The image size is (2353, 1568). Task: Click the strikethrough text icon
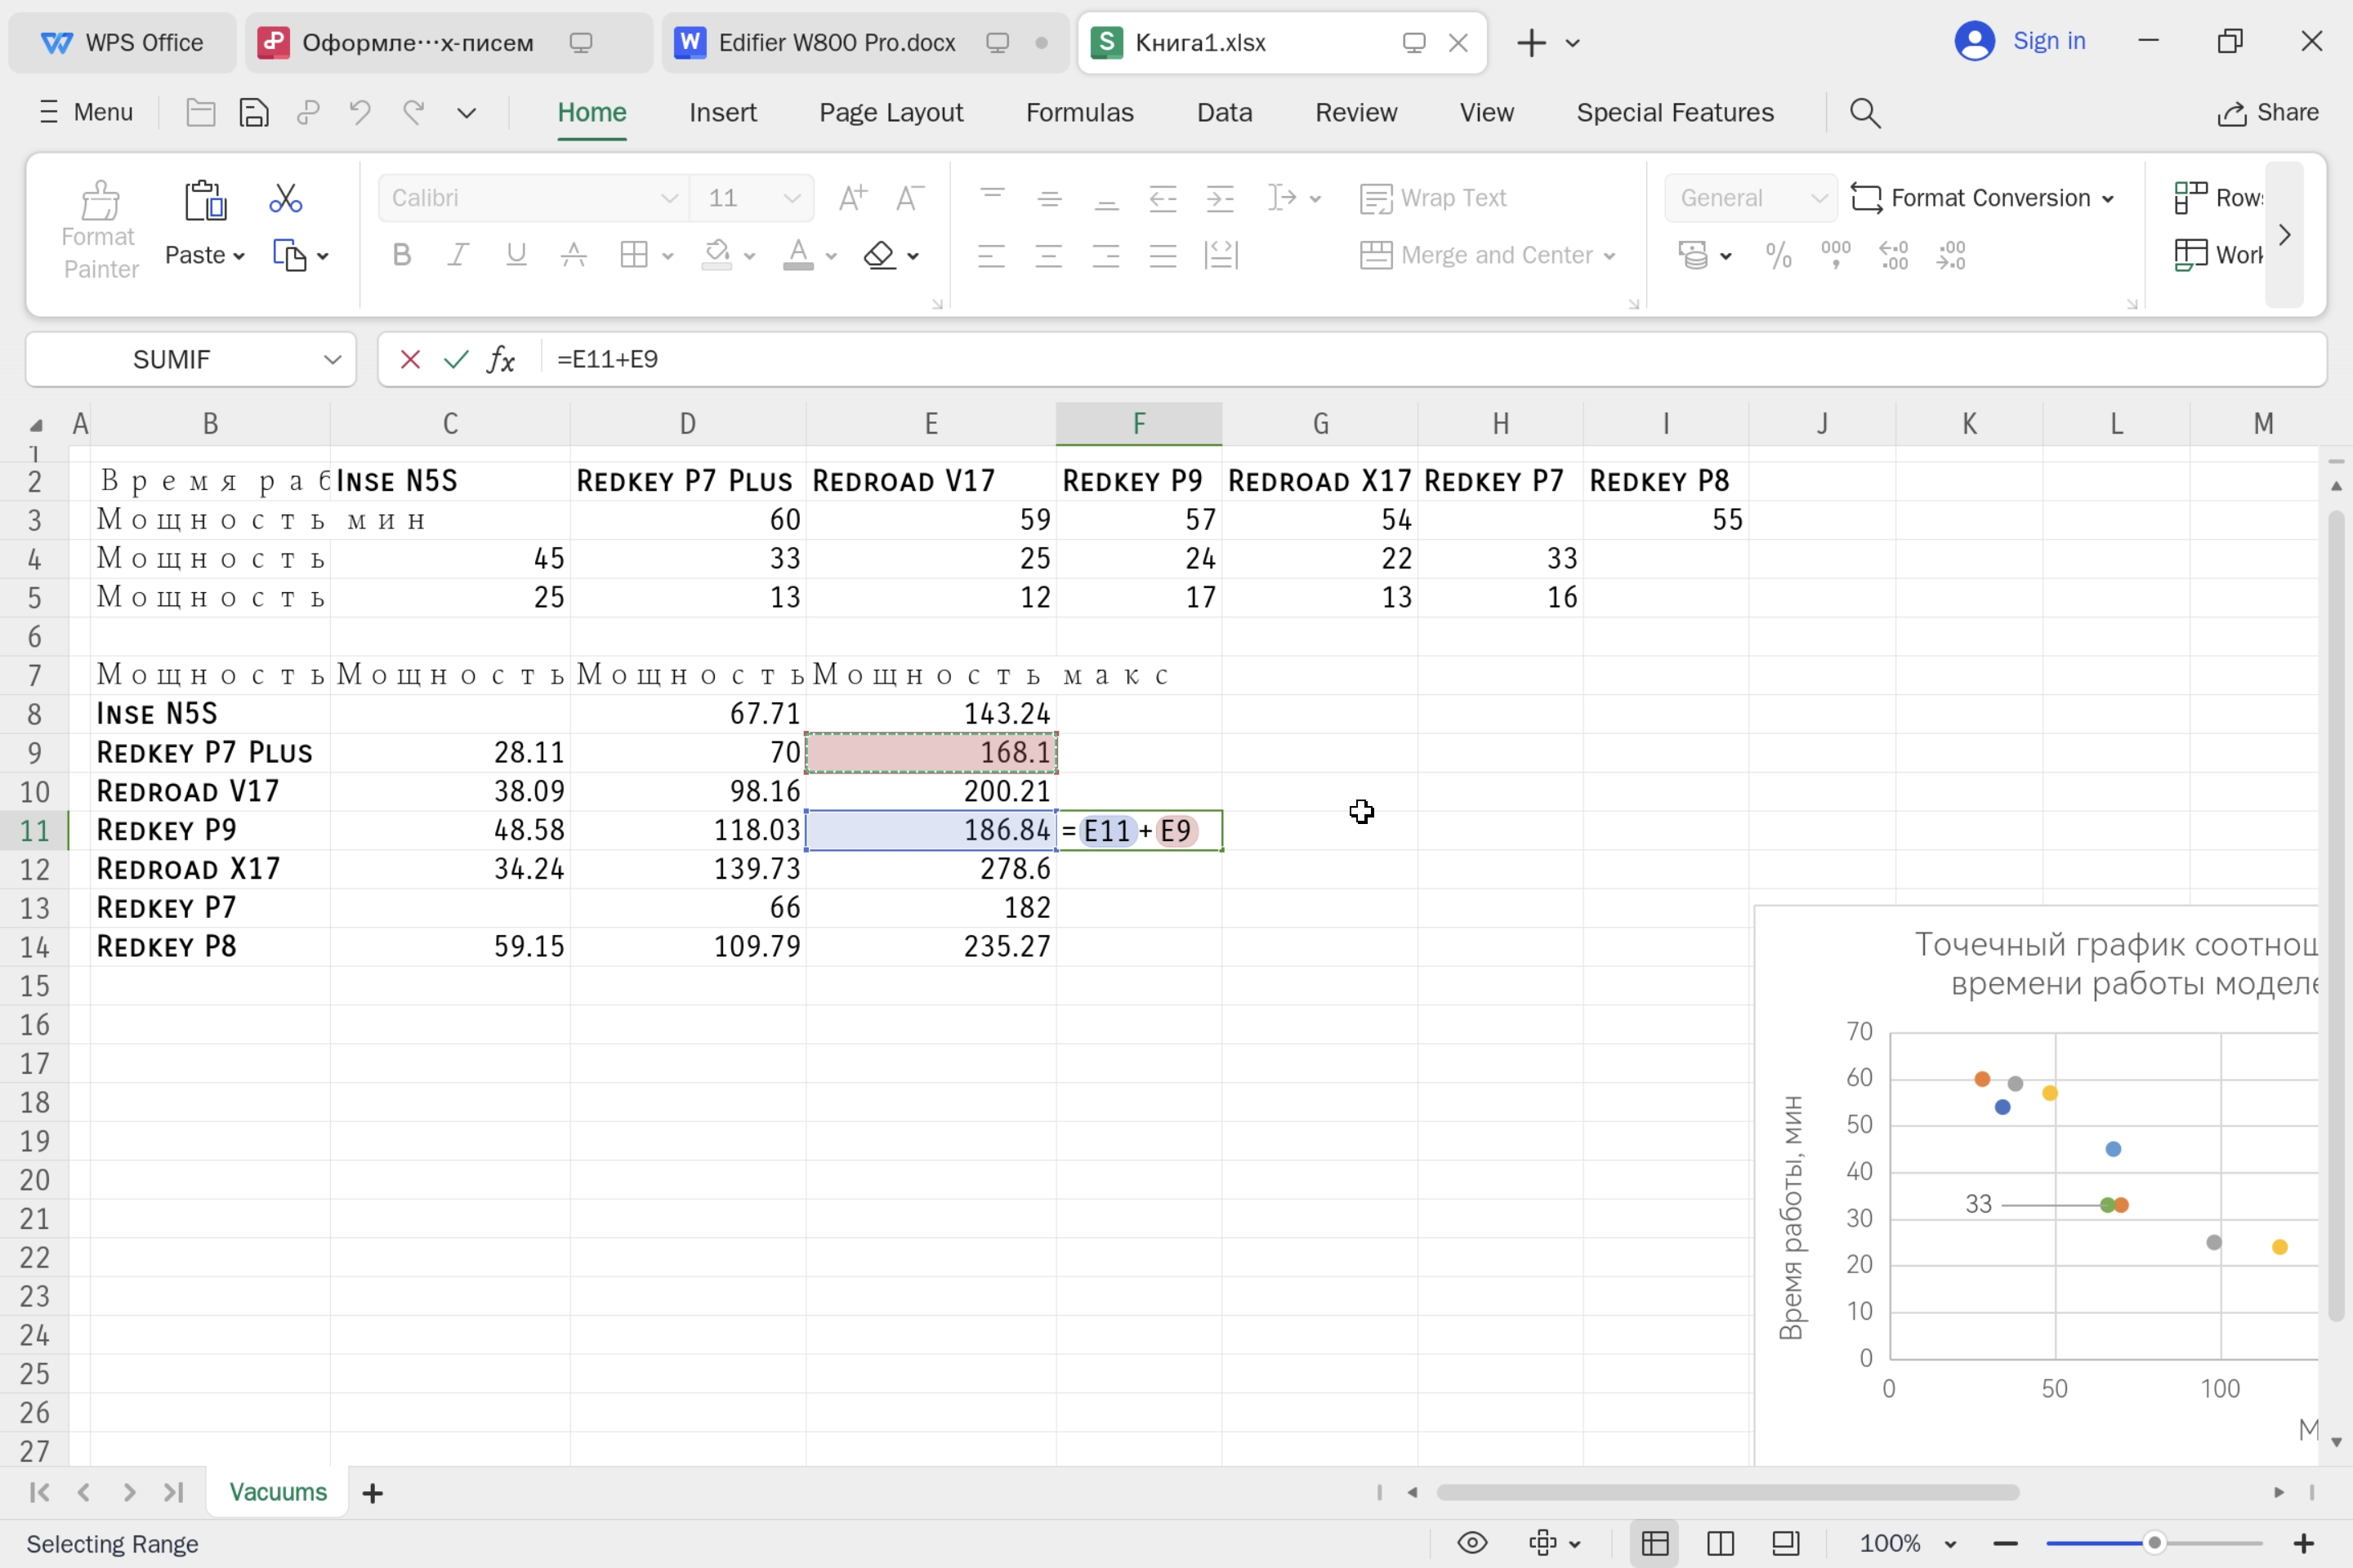point(574,255)
